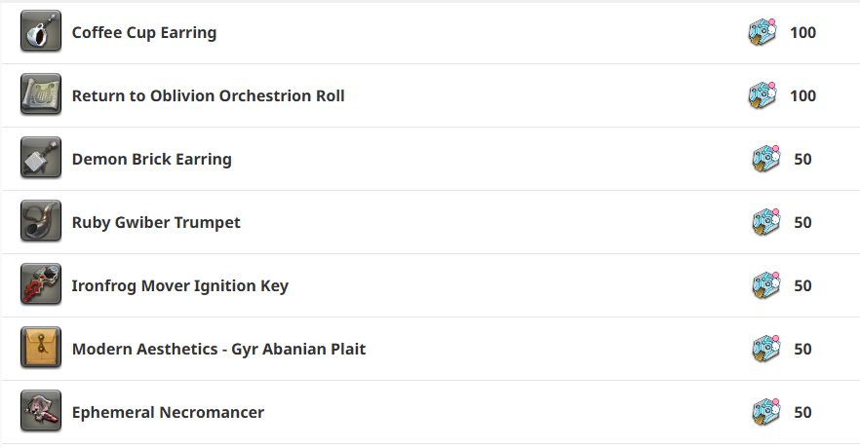Select the Demon Brick Earring icon
The width and height of the screenshot is (860, 448).
(41, 158)
